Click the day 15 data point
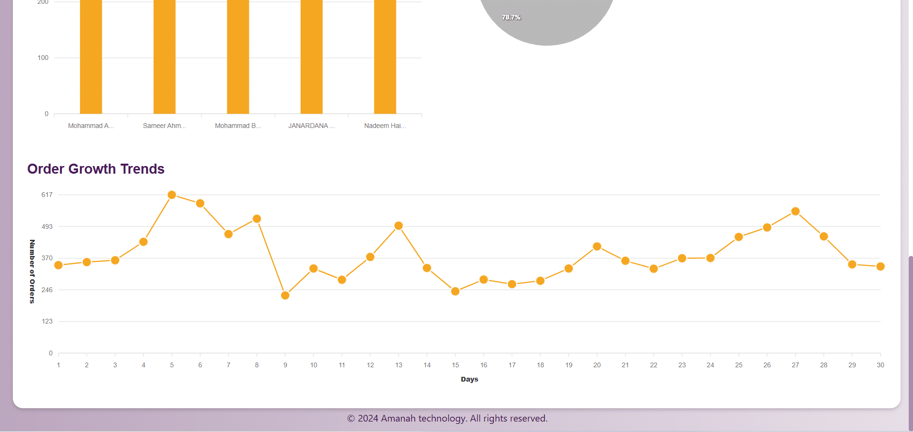 [455, 291]
